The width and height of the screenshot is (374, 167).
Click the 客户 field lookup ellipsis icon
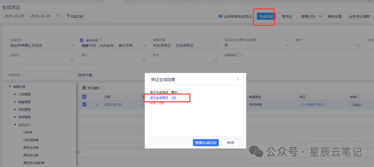pos(358,46)
